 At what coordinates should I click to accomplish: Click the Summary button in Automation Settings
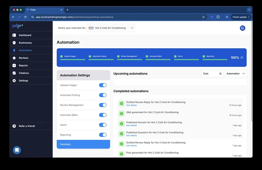(84, 144)
